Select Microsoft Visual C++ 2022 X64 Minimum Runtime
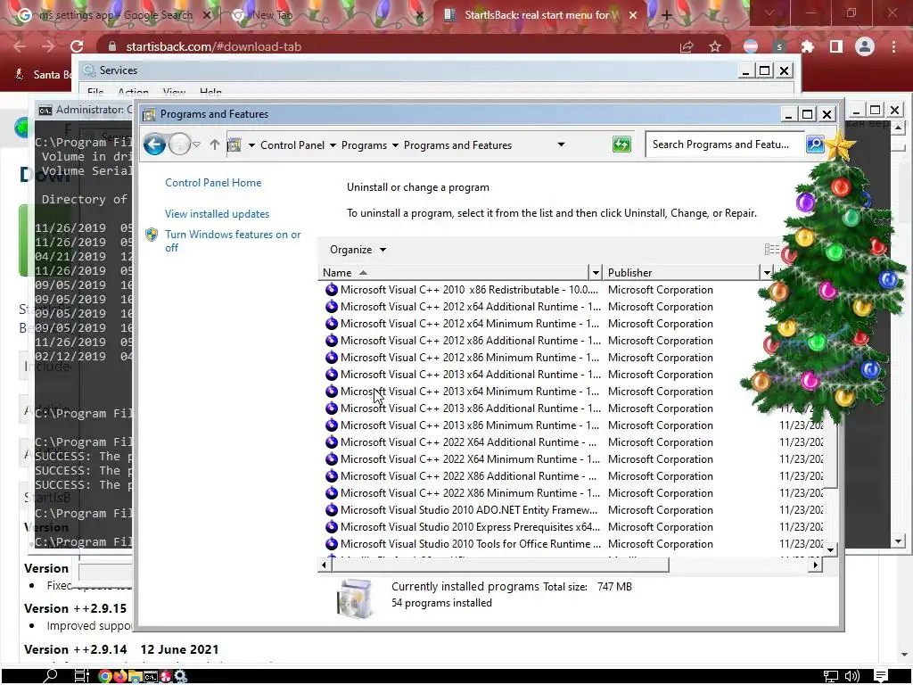Screen dimensions: 913x685 coord(469,459)
